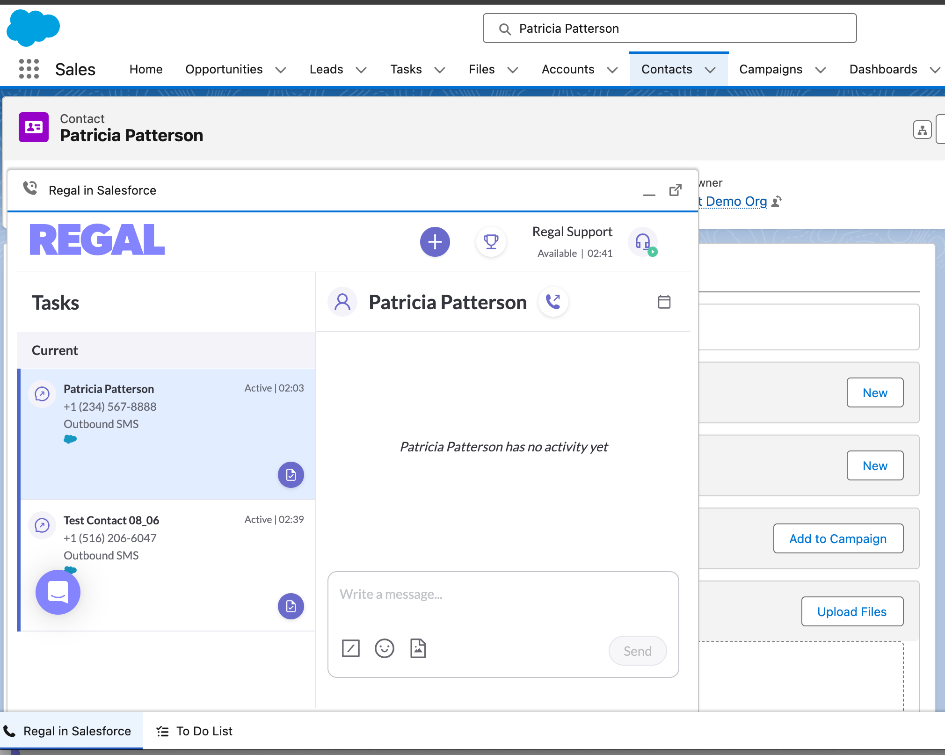
Task: Click the 'Active | 02:03' status text
Action: tap(274, 388)
